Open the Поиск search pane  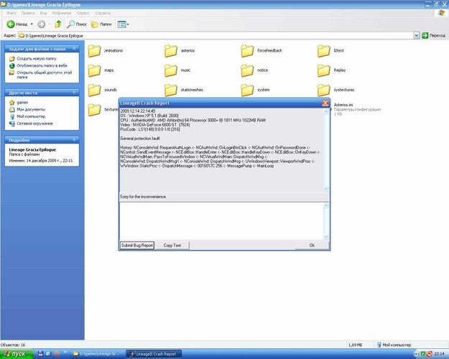tap(77, 24)
